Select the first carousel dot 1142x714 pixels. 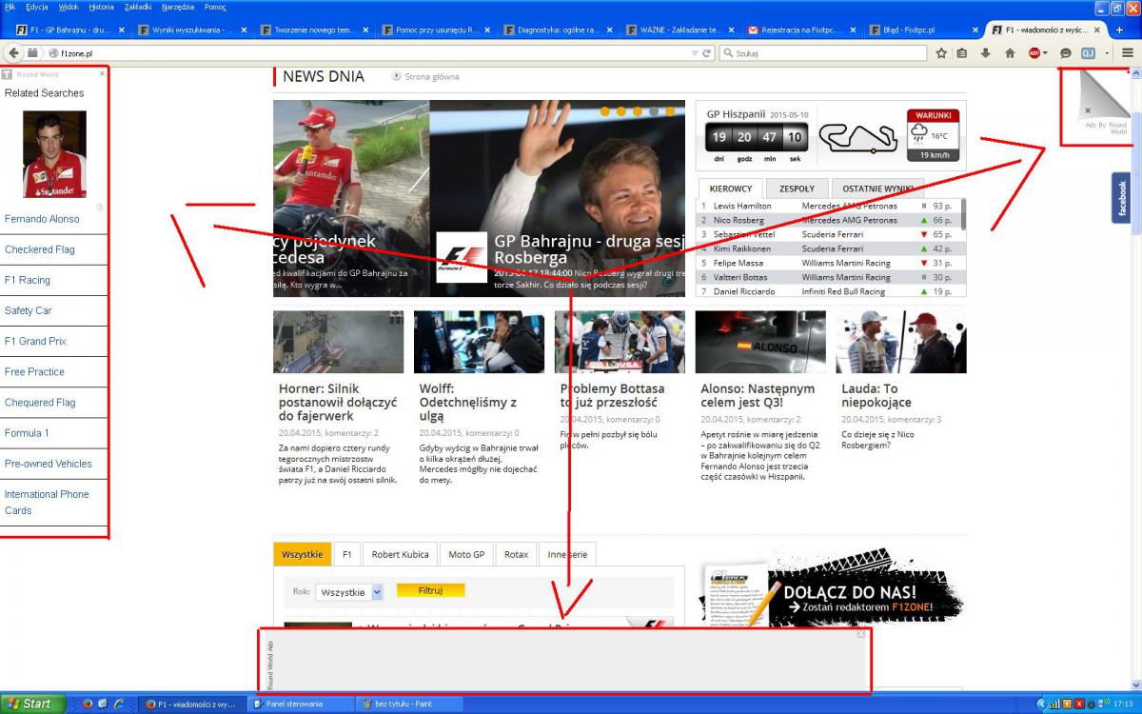coord(604,111)
